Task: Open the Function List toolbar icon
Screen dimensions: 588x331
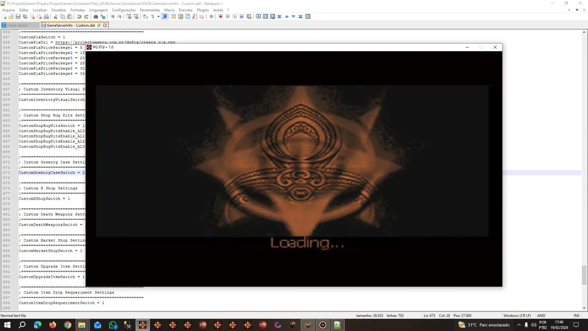Action: [195, 17]
